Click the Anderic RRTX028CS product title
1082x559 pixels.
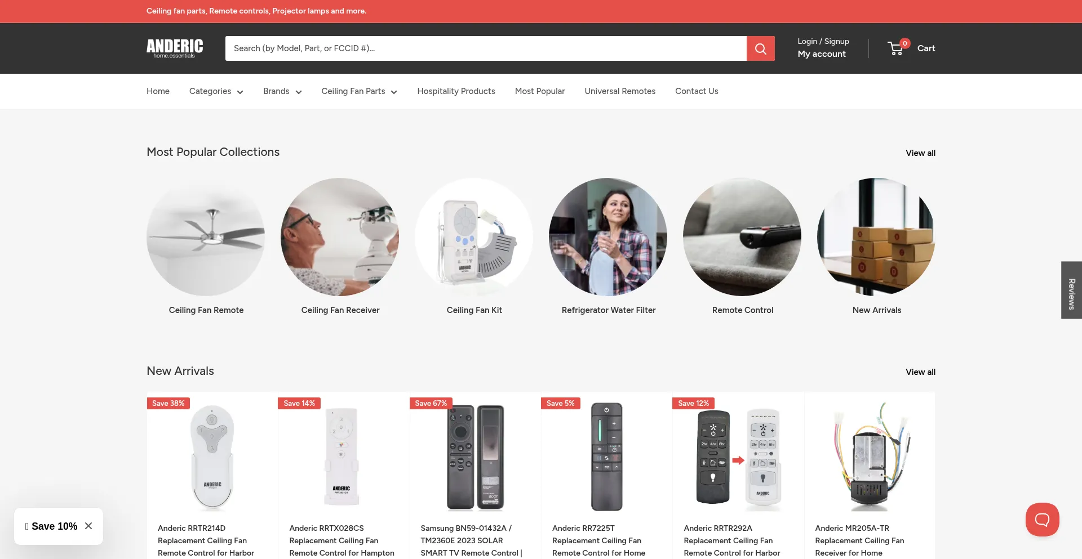pos(342,541)
